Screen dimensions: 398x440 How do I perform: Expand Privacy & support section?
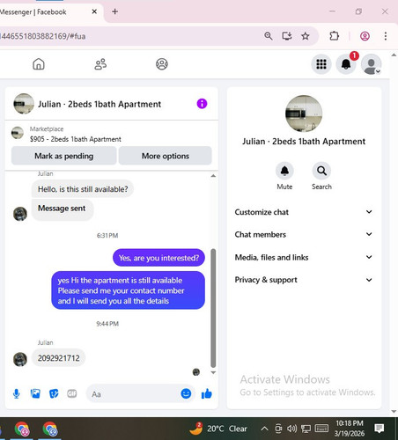pyautogui.click(x=304, y=280)
